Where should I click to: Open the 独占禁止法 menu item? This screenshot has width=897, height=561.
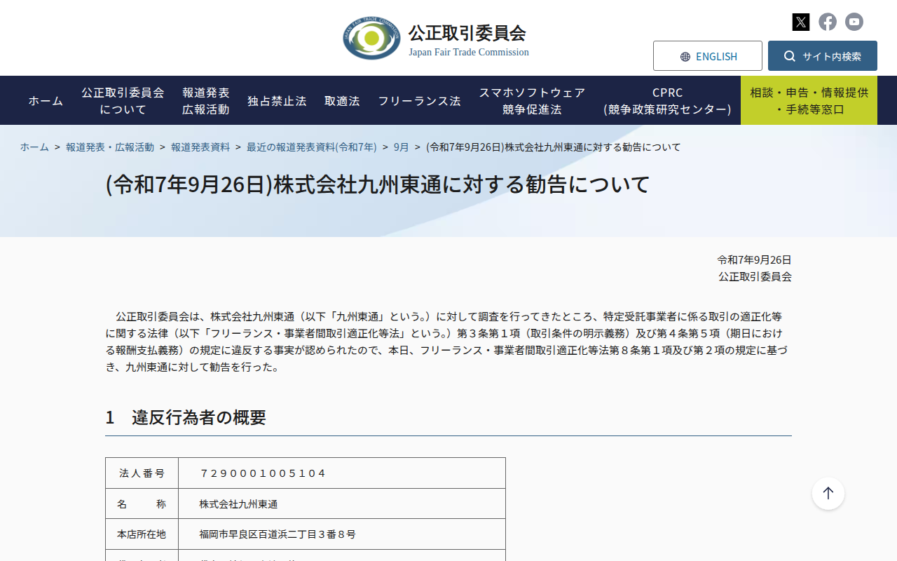pyautogui.click(x=277, y=101)
